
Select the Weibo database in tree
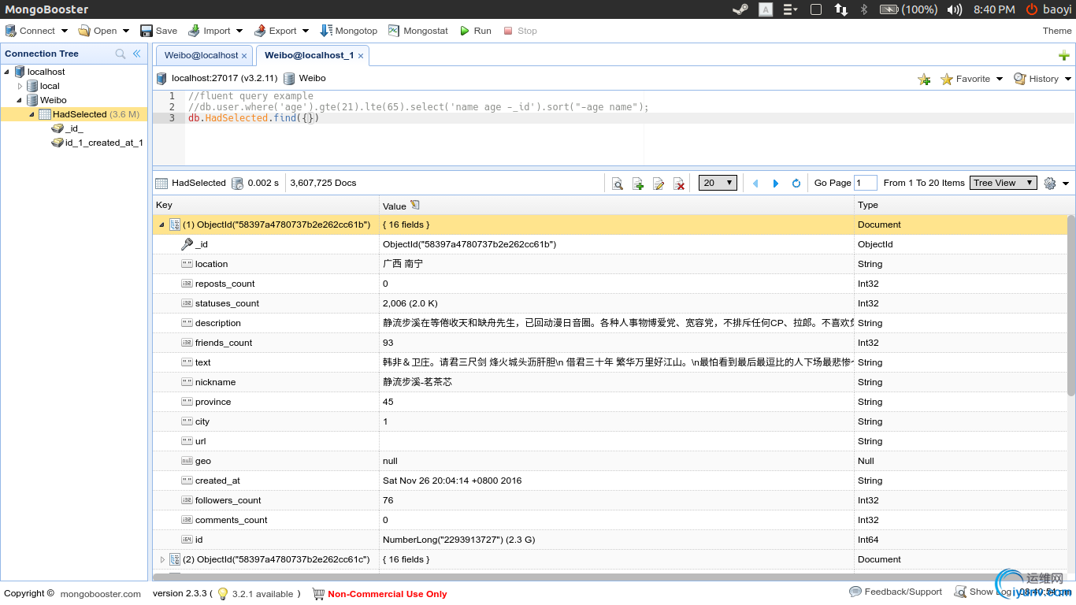[x=54, y=100]
